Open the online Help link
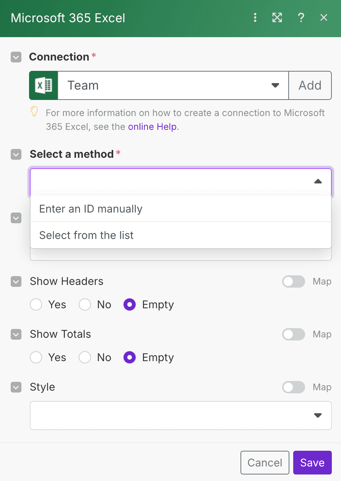Screen dimensions: 341x481 pos(153,127)
